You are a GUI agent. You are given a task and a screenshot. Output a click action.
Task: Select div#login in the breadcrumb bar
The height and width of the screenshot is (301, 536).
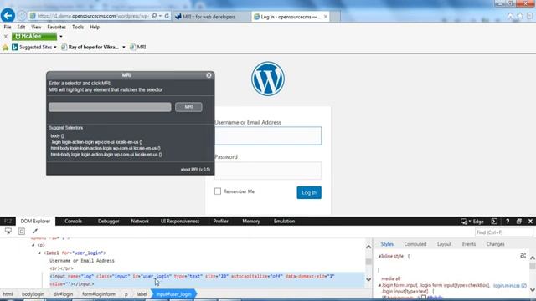click(63, 294)
